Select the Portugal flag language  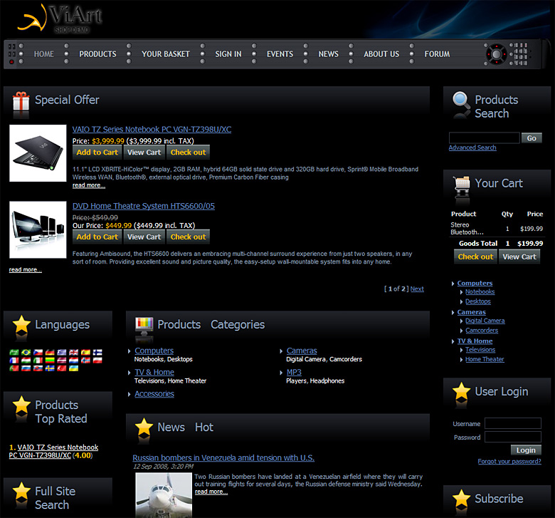coord(14,368)
